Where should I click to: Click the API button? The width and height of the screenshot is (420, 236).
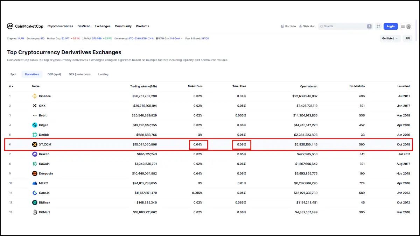pos(407,38)
